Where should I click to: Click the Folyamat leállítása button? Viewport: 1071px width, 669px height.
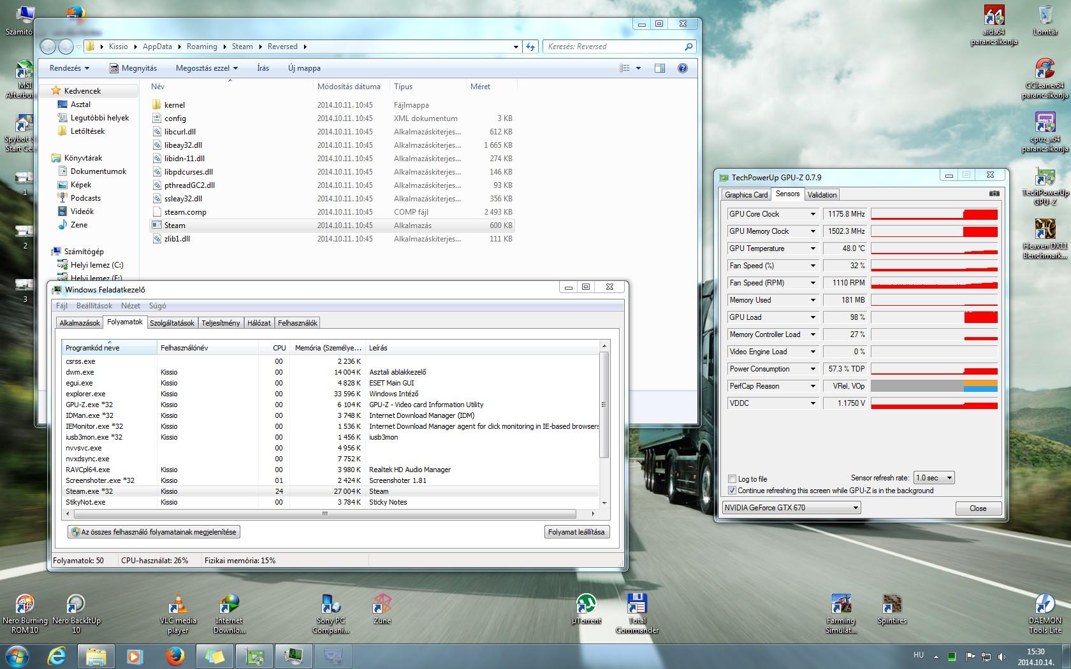(576, 532)
